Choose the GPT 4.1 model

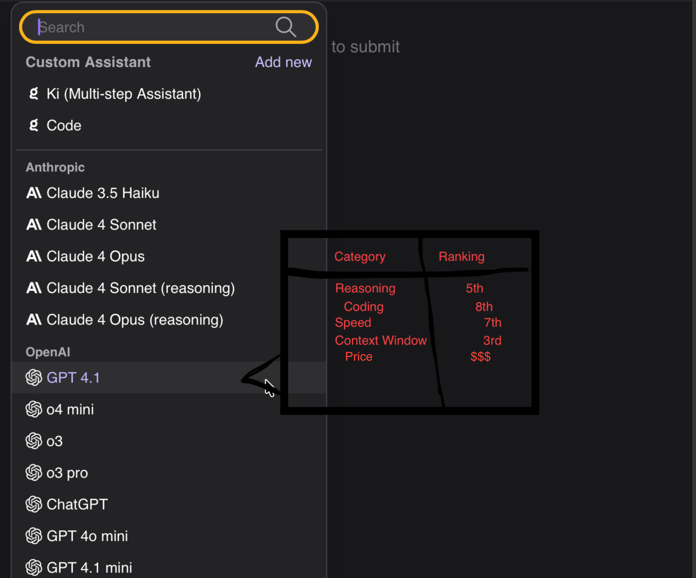(x=73, y=378)
